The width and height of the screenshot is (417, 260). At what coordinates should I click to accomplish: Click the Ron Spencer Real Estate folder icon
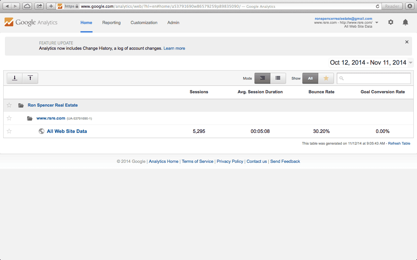coord(21,105)
